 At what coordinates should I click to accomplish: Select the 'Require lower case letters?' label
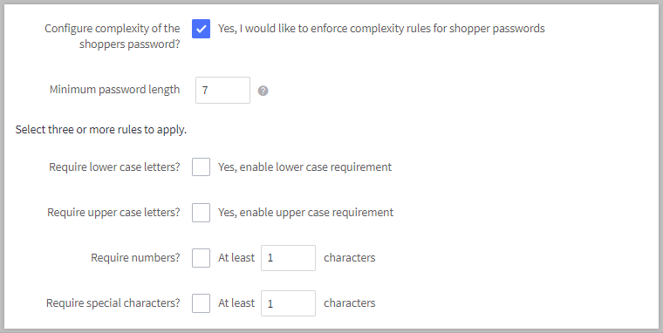(114, 166)
